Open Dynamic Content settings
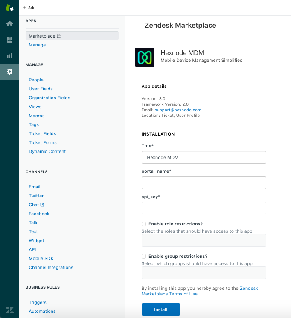 (47, 151)
